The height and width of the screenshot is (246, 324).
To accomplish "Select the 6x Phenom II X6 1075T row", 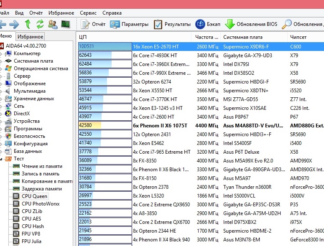I will point(201,125).
